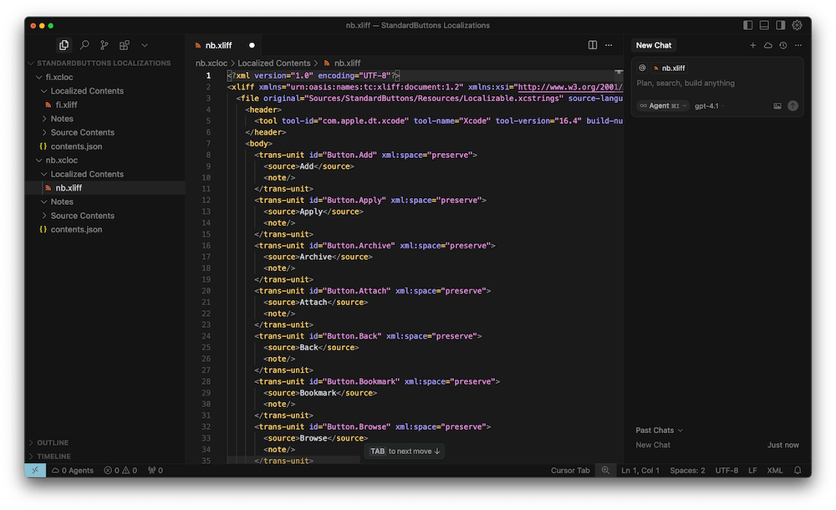Open errors and warnings count in status bar
Viewport: 836px width, 510px height.
click(x=120, y=471)
